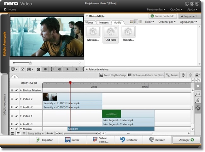Choose the medium track height icon
This screenshot has height=152, width=205.
click(18, 133)
